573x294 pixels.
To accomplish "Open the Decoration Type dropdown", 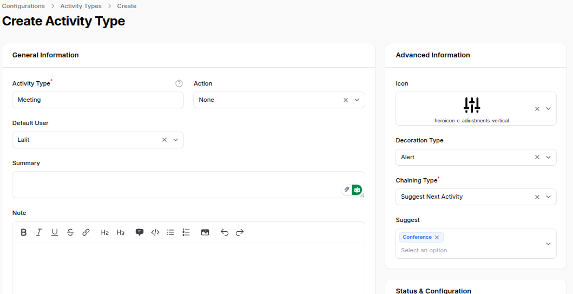I will 548,157.
